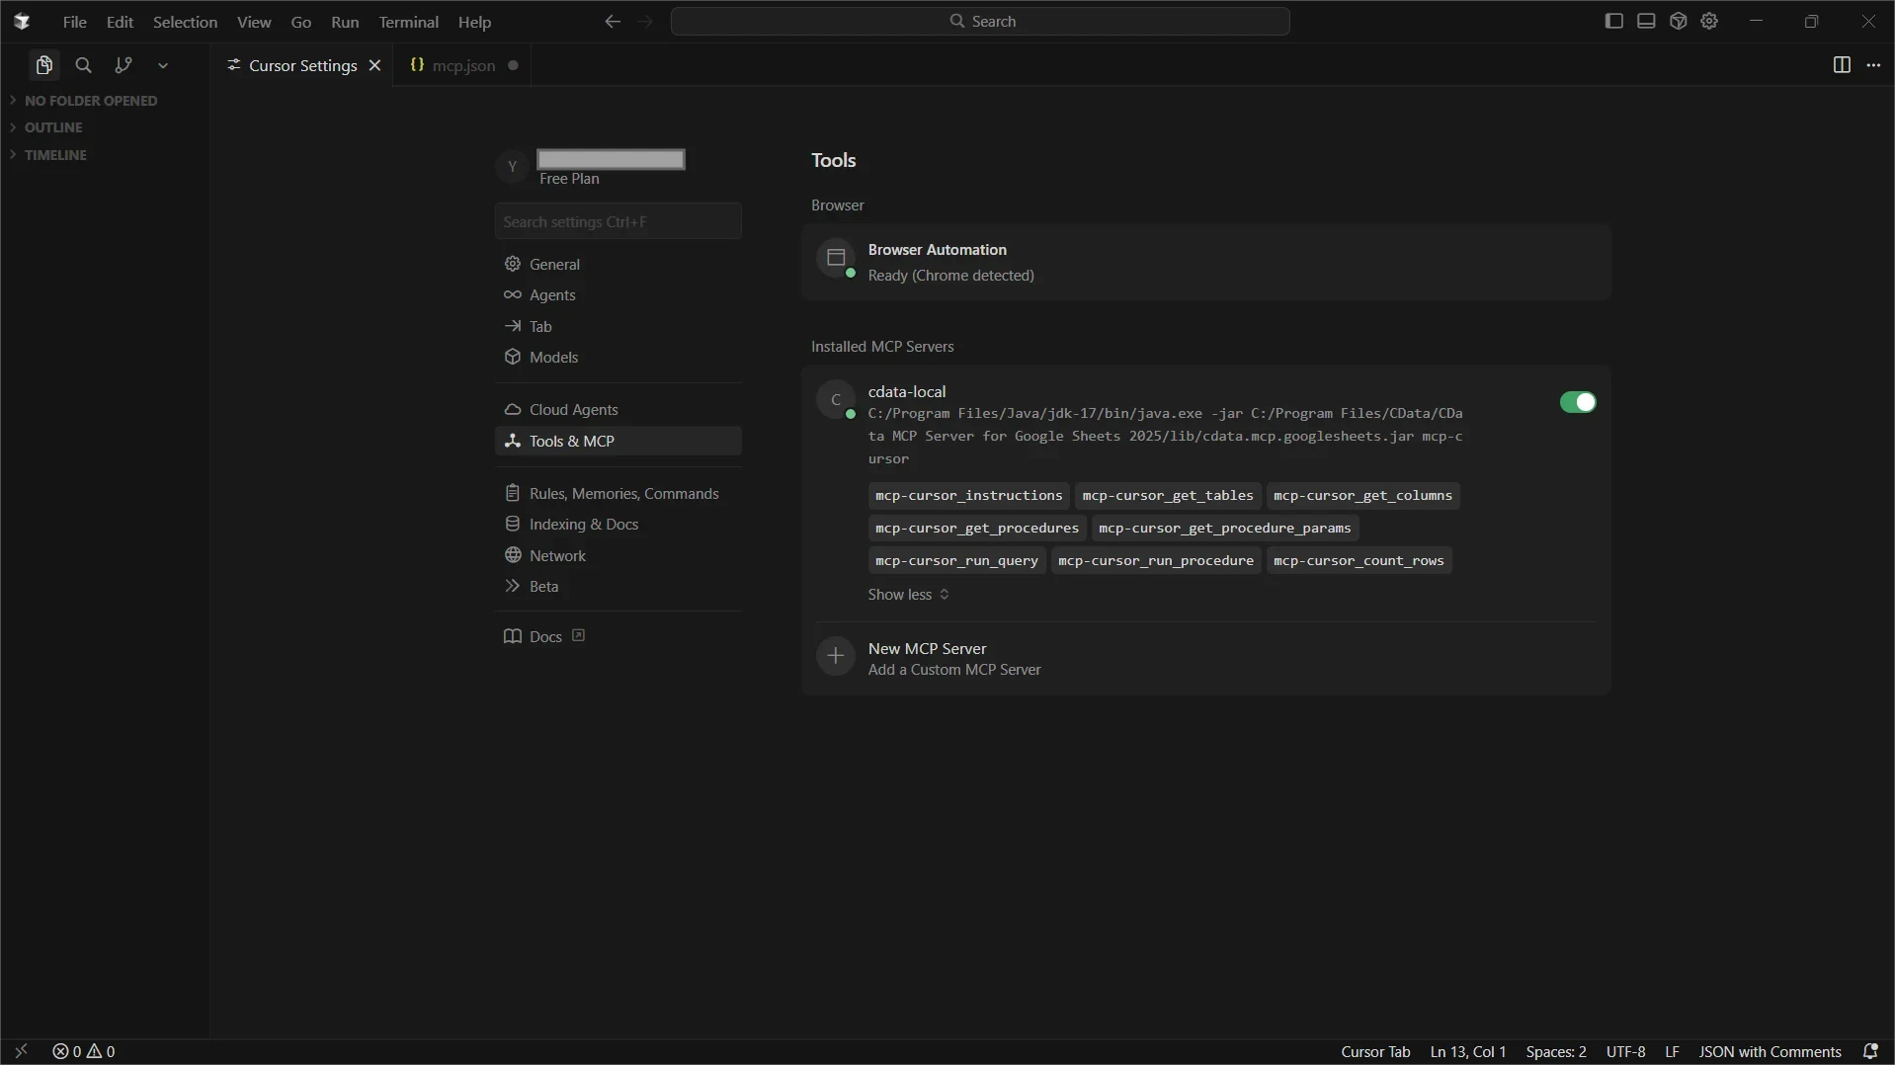The width and height of the screenshot is (1895, 1065).
Task: Select Rules, Memories, Commands settings page
Action: click(623, 494)
